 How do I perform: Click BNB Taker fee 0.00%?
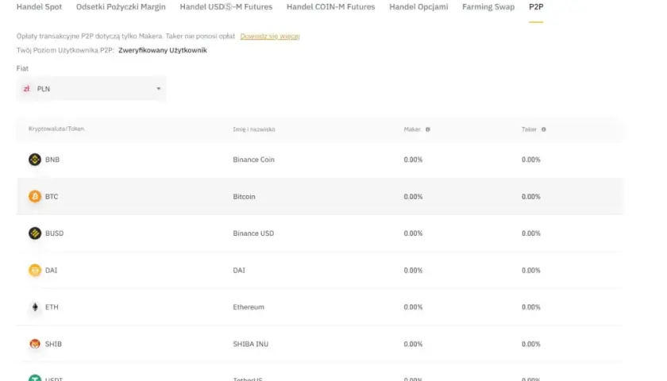[531, 160]
